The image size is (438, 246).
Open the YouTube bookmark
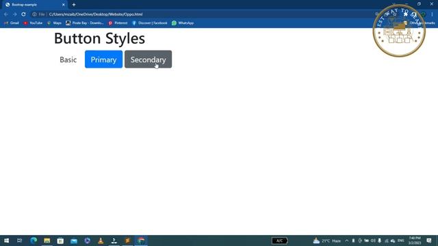[x=33, y=23]
